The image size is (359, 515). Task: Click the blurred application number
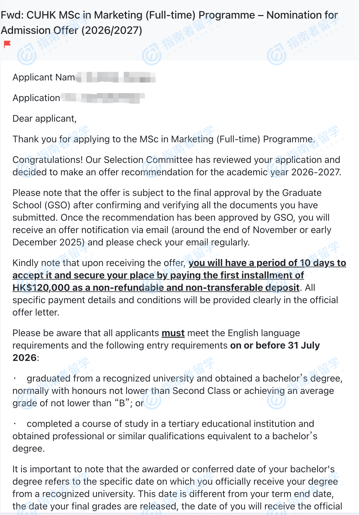(x=104, y=98)
